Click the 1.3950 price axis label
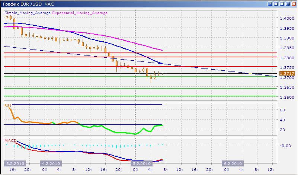This screenshot has width=298, height=175. pyautogui.click(x=287, y=28)
